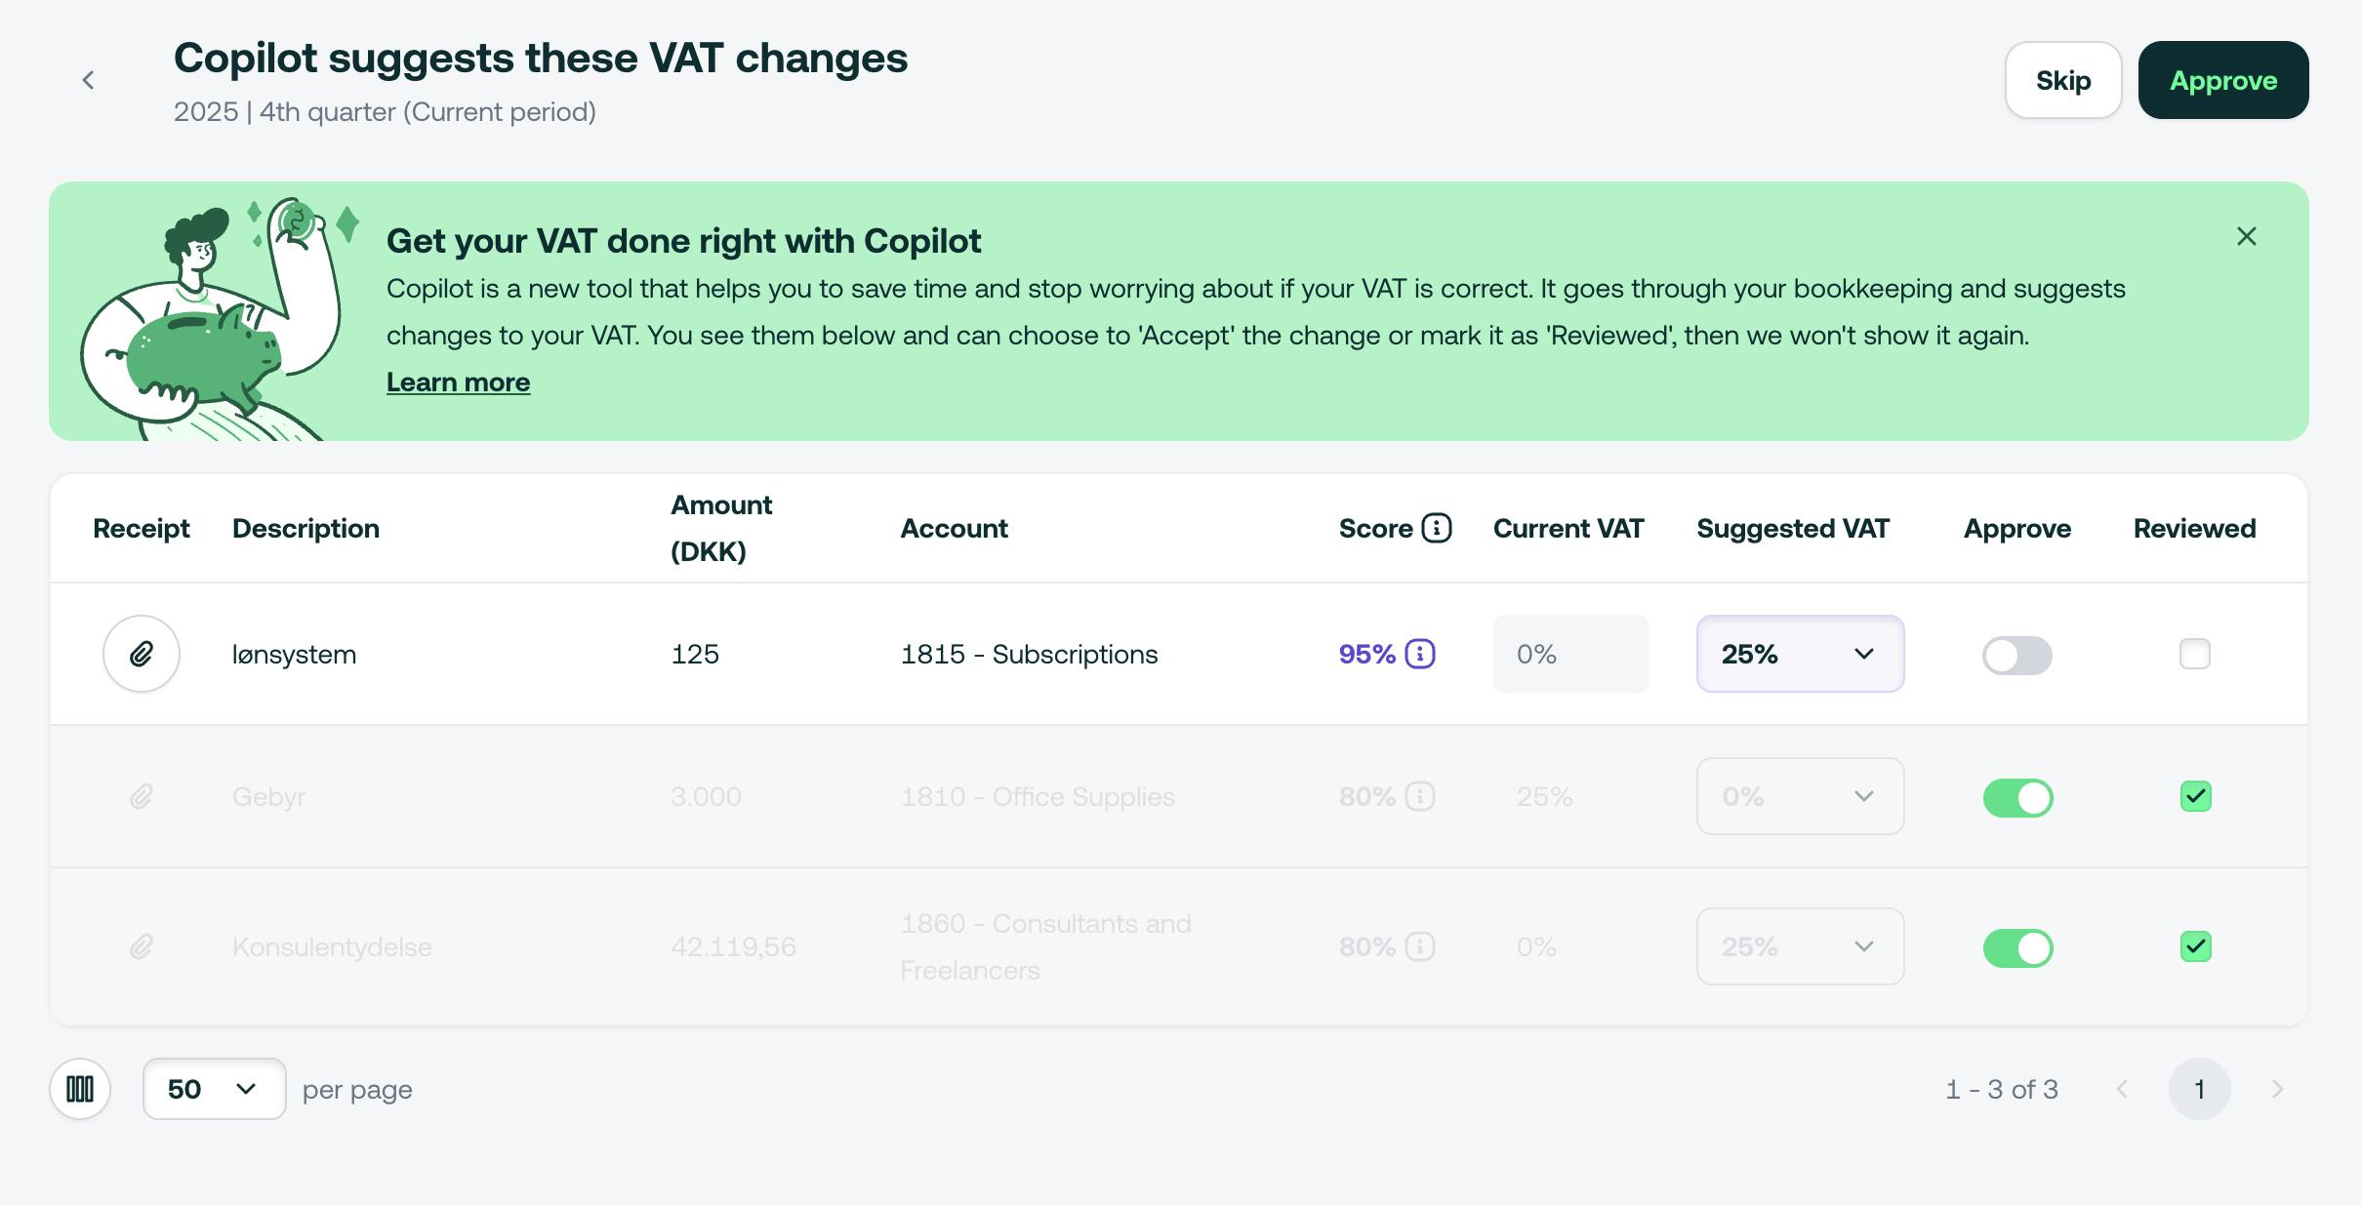The width and height of the screenshot is (2362, 1206).
Task: Check the Reviewed box for lønsystem
Action: point(2195,654)
